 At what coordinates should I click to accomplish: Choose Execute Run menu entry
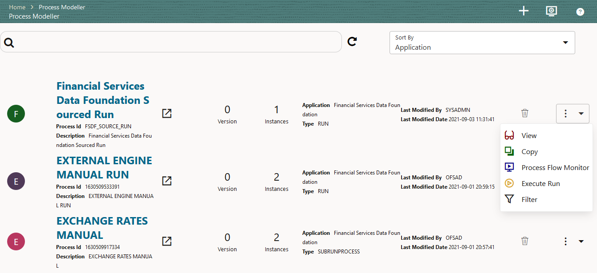546,184
